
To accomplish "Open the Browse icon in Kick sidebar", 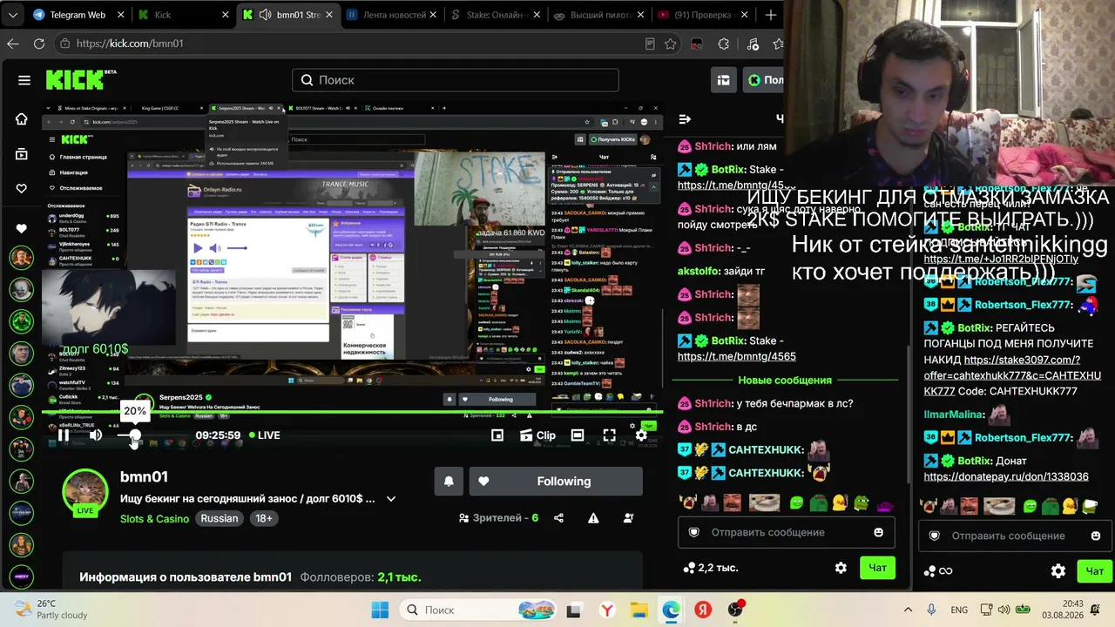I will pyautogui.click(x=21, y=154).
